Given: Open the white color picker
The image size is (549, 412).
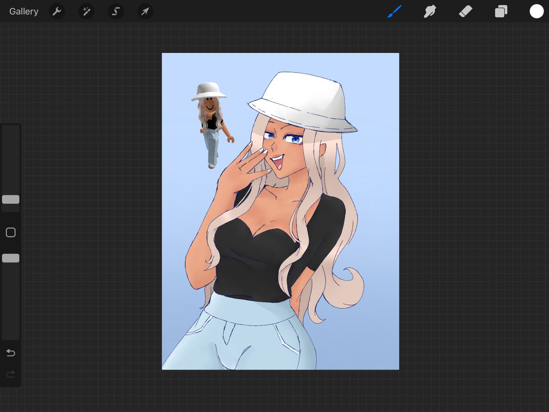Looking at the screenshot, I should point(537,11).
